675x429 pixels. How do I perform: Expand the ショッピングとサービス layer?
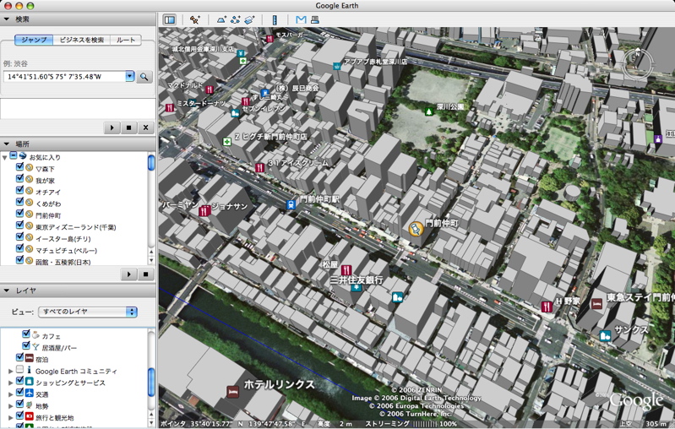11,383
